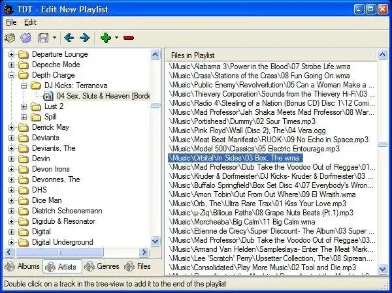Expand the Digital Underground folder
The width and height of the screenshot is (392, 293).
click(x=11, y=242)
